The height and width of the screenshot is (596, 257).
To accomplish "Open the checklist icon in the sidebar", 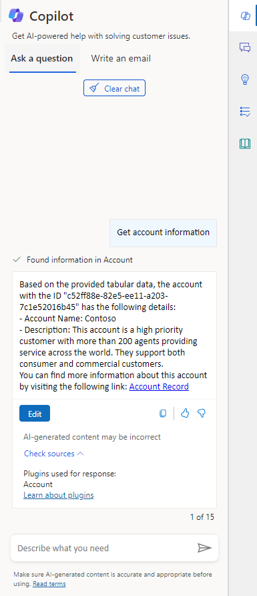I will (x=245, y=112).
